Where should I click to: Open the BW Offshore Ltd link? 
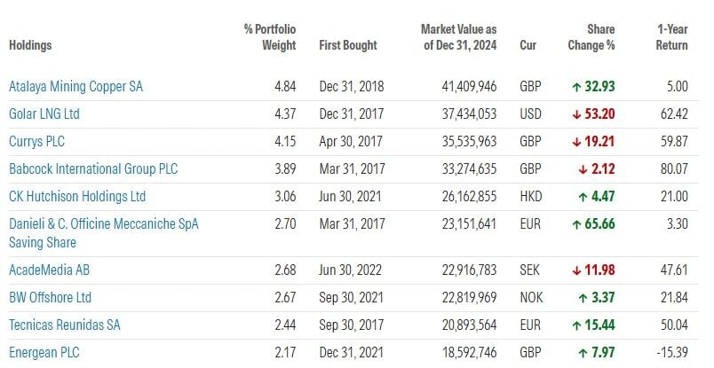pyautogui.click(x=51, y=297)
